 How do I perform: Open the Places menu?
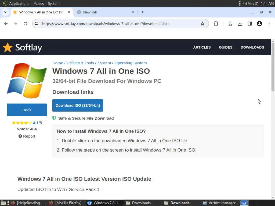pyautogui.click(x=39, y=3)
